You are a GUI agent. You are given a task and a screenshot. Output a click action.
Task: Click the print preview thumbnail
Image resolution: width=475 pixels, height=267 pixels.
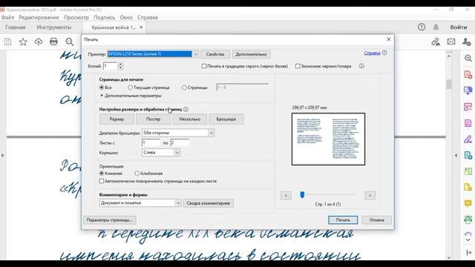[328, 139]
